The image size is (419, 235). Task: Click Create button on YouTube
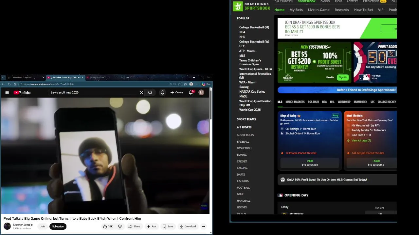coord(177,92)
